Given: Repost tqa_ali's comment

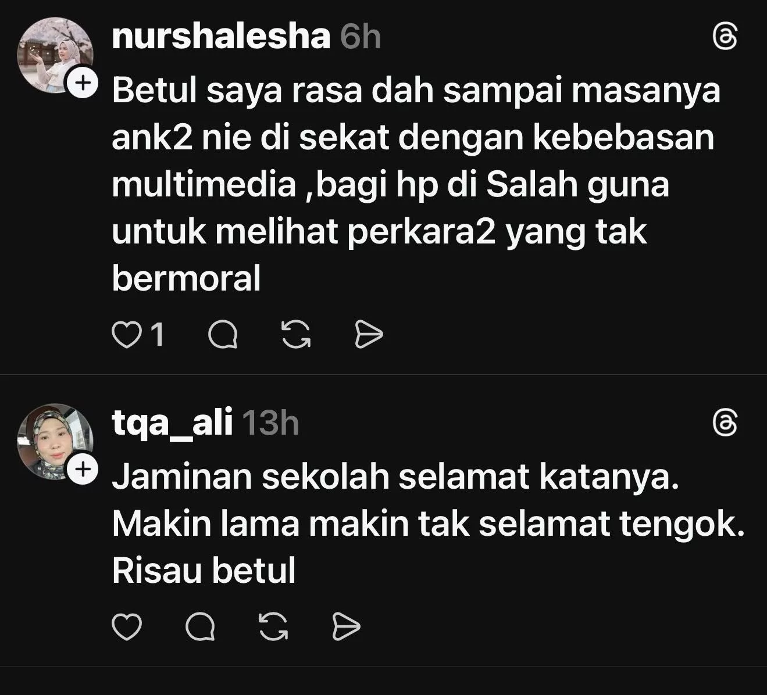Looking at the screenshot, I should tap(274, 627).
